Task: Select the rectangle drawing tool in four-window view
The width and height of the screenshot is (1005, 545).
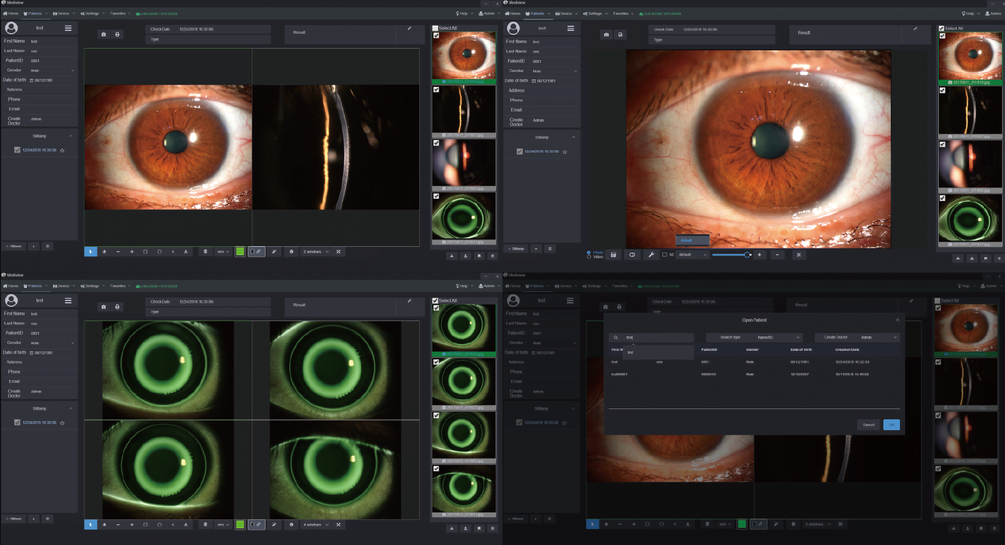Action: click(x=146, y=524)
